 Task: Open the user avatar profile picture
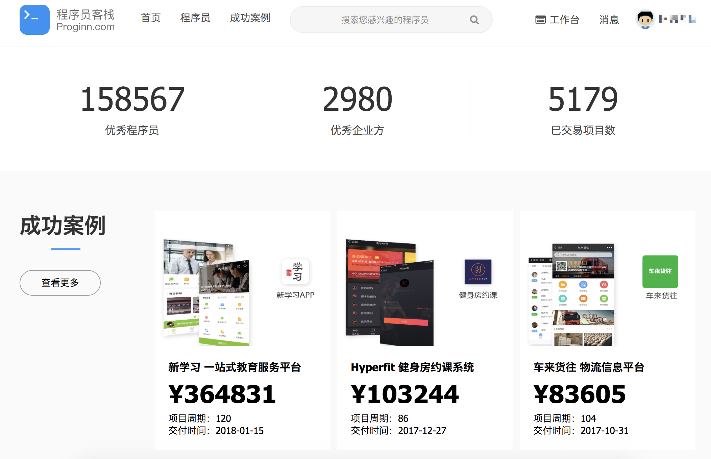pyautogui.click(x=645, y=19)
